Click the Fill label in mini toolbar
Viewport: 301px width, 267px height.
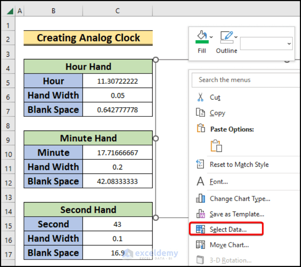[x=202, y=51]
